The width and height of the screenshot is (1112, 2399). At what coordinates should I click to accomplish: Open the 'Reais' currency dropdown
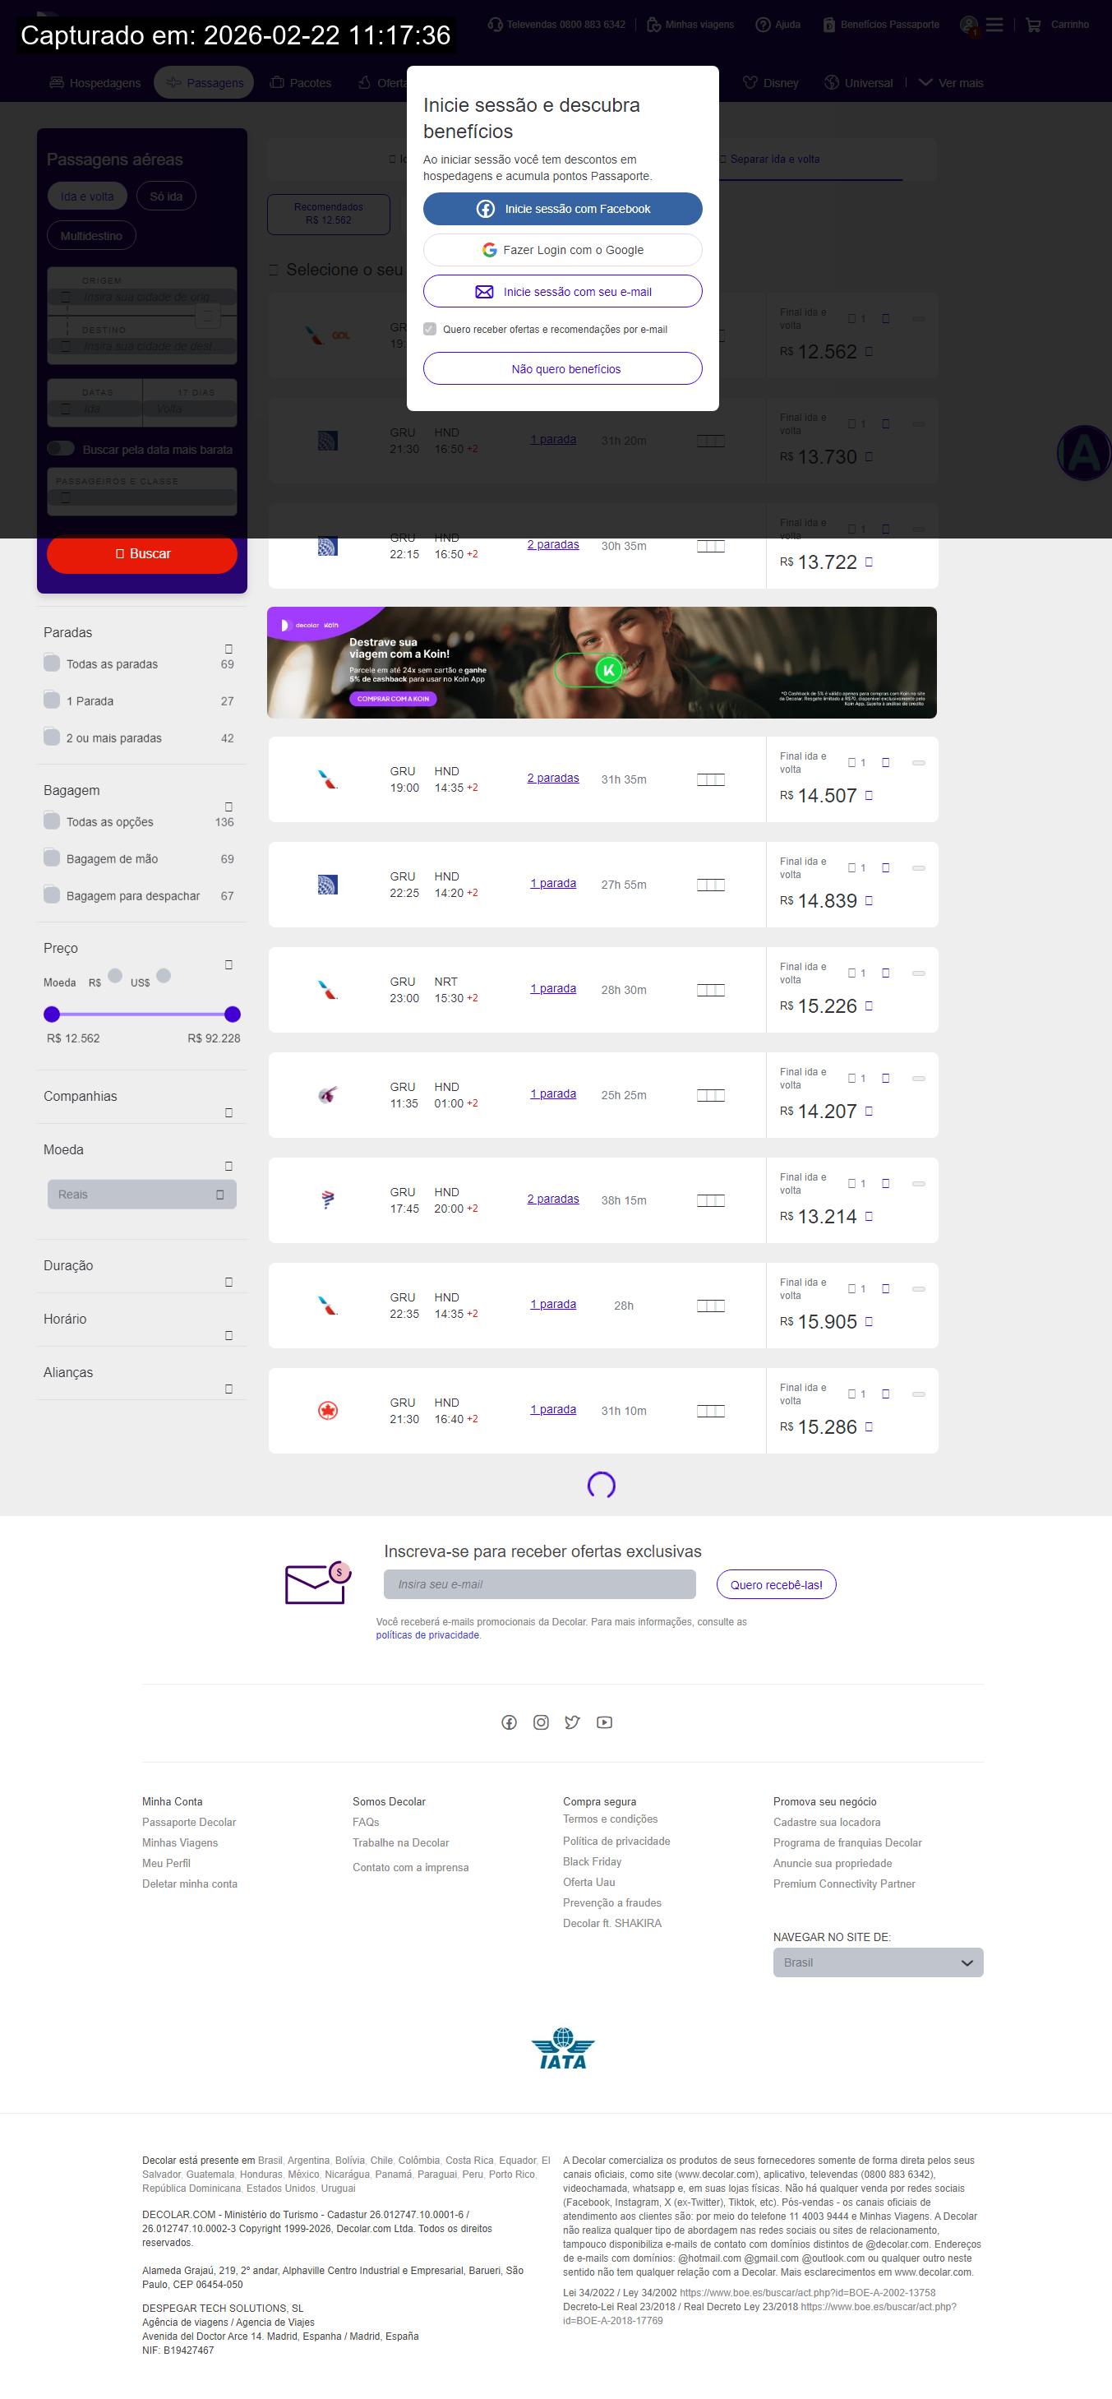click(x=141, y=1194)
